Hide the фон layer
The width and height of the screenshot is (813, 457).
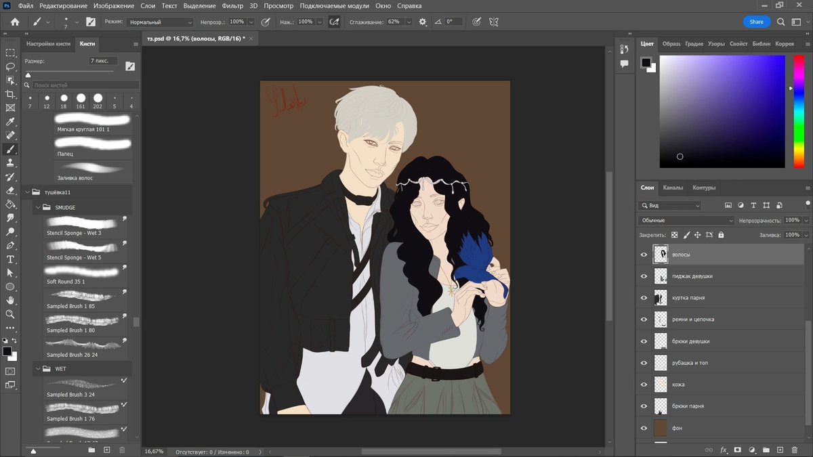coord(644,428)
